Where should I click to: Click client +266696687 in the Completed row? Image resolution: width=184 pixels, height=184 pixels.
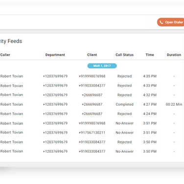tap(92, 104)
